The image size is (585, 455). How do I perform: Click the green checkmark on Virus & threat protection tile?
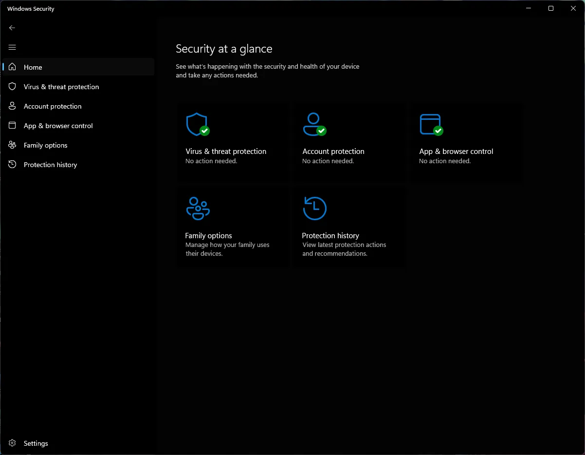pyautogui.click(x=205, y=131)
